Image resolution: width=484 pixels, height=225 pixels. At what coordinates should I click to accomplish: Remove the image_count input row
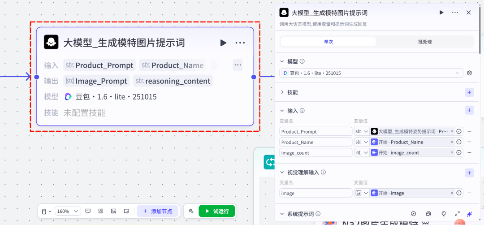470,152
